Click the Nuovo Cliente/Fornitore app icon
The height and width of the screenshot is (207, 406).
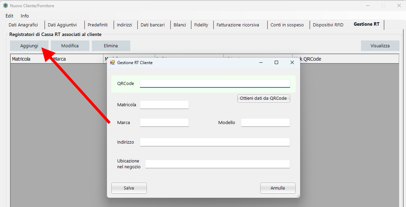click(6, 5)
